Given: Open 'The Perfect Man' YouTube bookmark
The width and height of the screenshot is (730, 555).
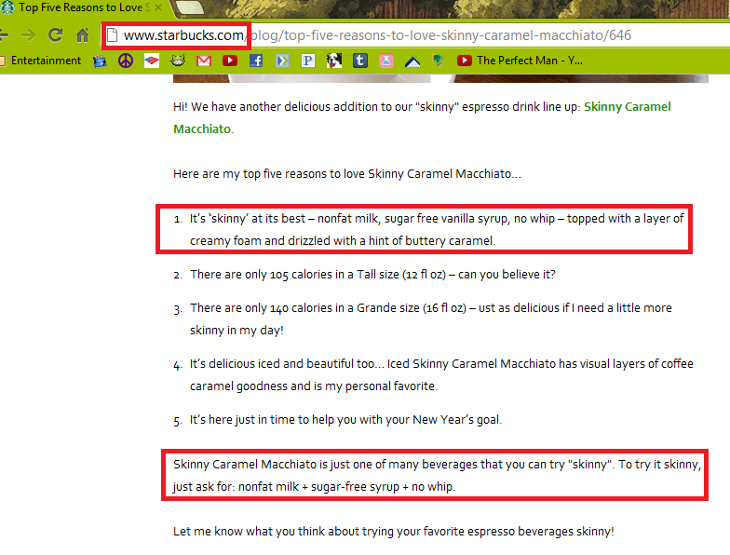Looking at the screenshot, I should [x=520, y=61].
